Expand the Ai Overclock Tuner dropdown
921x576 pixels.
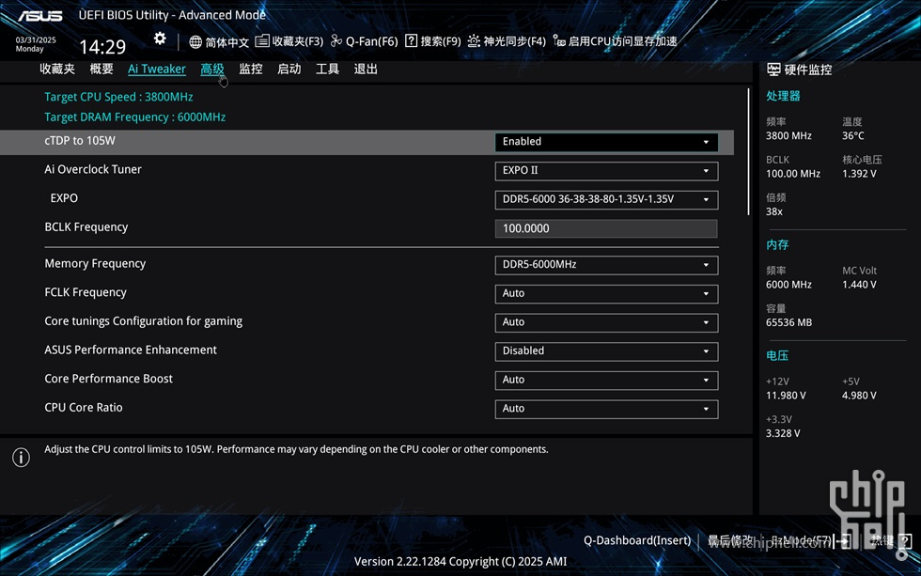606,171
